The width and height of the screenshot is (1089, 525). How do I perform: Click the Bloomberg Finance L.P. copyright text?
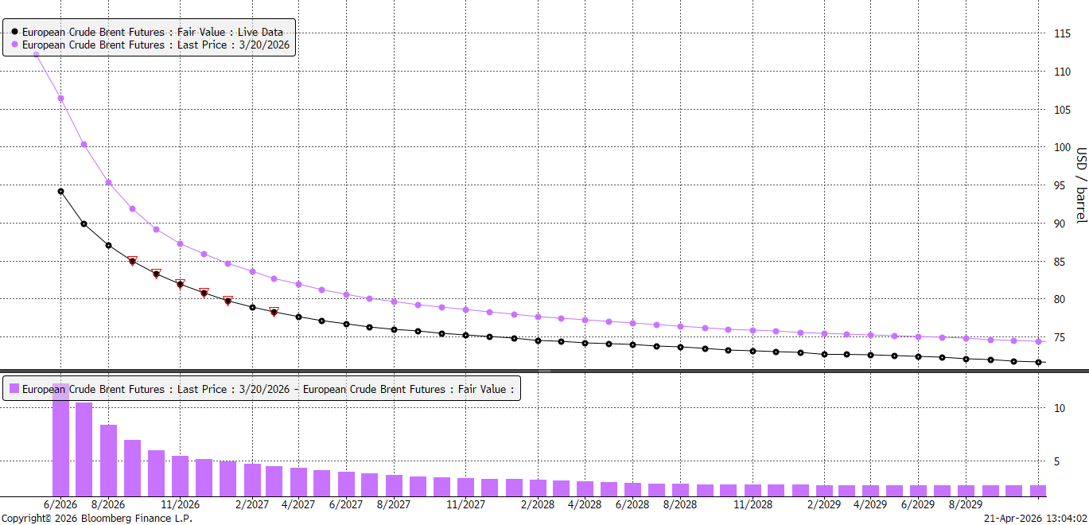[96, 518]
